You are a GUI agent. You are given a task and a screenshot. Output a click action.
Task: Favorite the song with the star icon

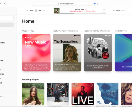pyautogui.click(x=104, y=9)
